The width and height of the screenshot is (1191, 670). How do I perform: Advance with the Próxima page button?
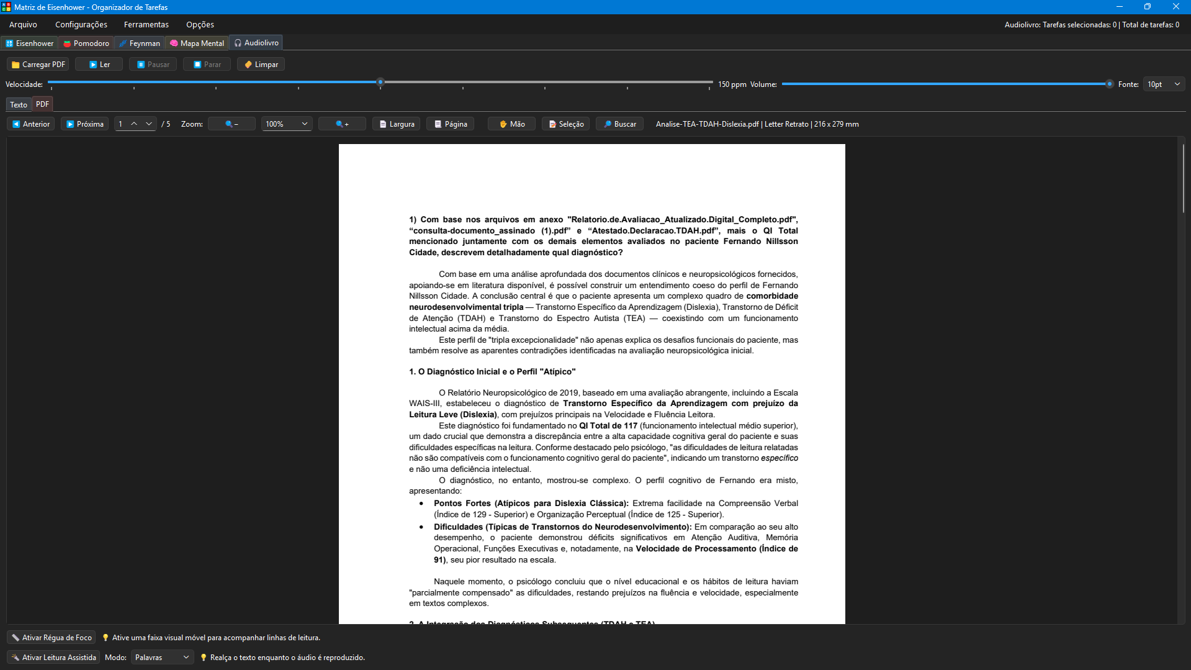point(84,124)
